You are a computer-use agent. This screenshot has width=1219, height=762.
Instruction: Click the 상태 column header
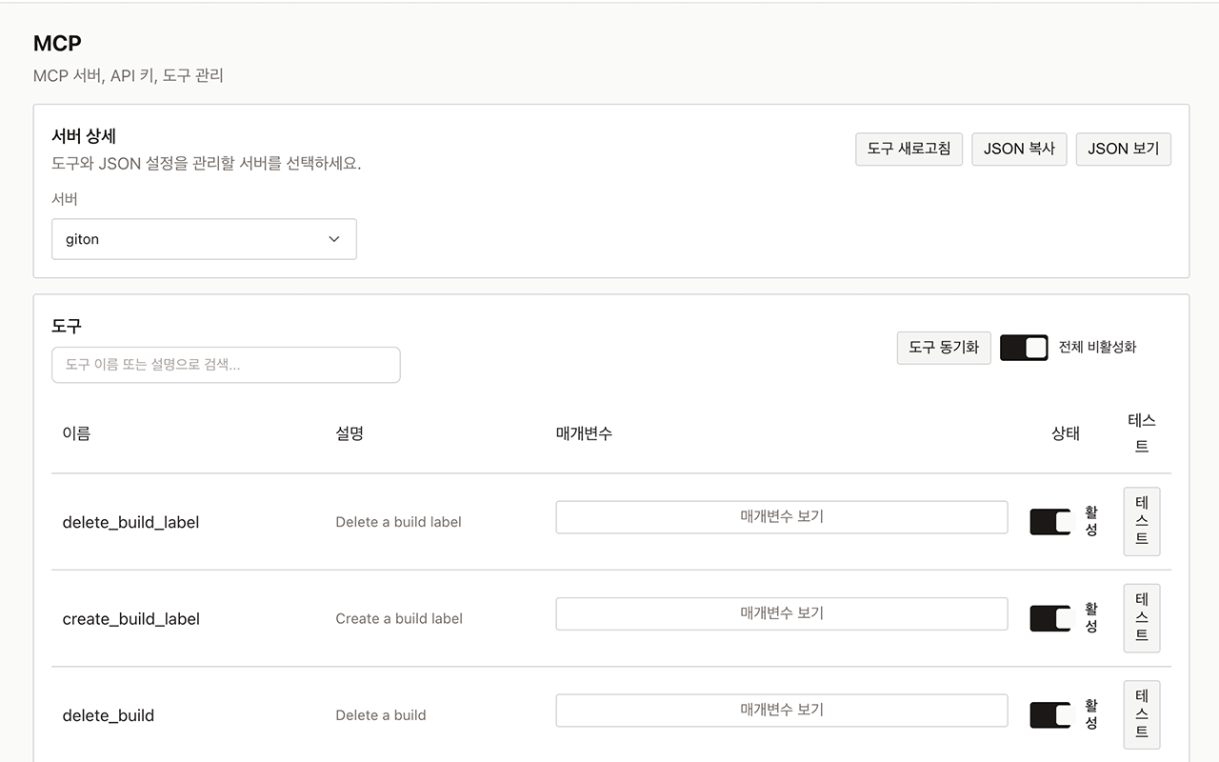[x=1066, y=433]
